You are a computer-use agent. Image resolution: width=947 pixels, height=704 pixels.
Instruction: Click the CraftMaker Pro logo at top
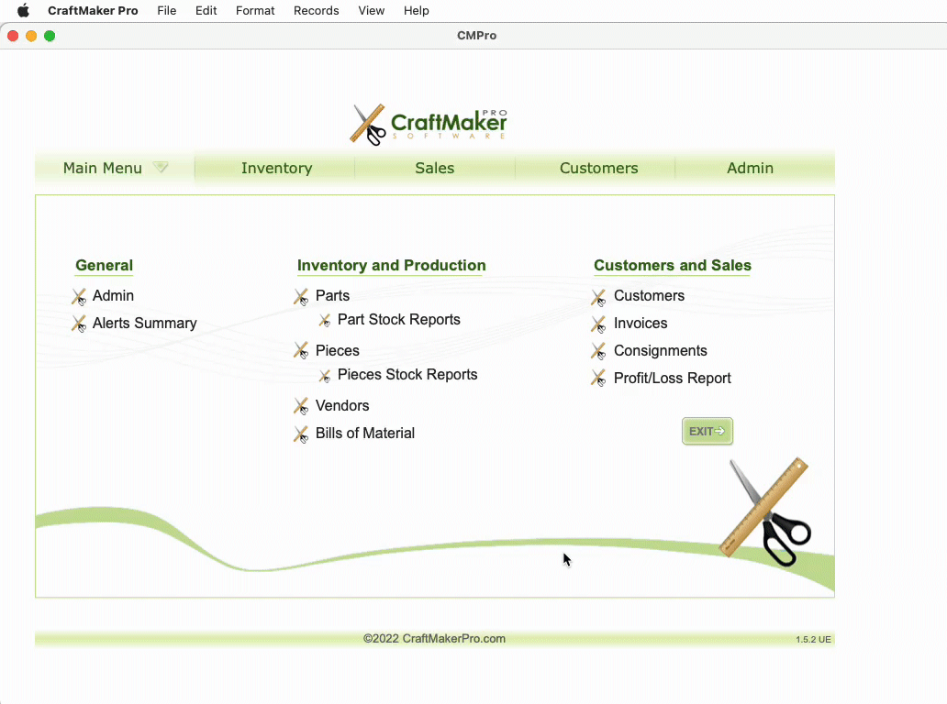429,125
